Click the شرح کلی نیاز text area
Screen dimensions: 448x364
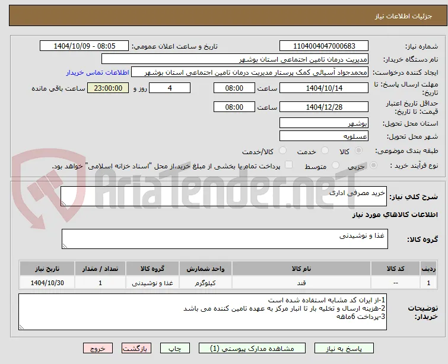[224, 196]
